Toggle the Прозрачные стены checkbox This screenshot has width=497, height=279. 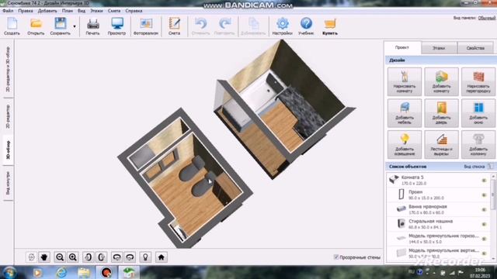click(336, 257)
